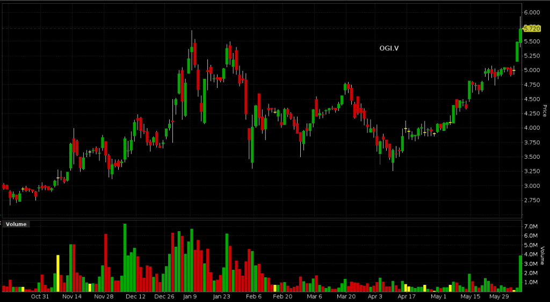
Task: Click the 7.0M volume axis label
Action: pyautogui.click(x=531, y=227)
